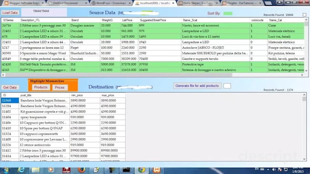This screenshot has width=310, height=174.
Task: Switch to Chrome in the taskbar
Action: [x=142, y=170]
